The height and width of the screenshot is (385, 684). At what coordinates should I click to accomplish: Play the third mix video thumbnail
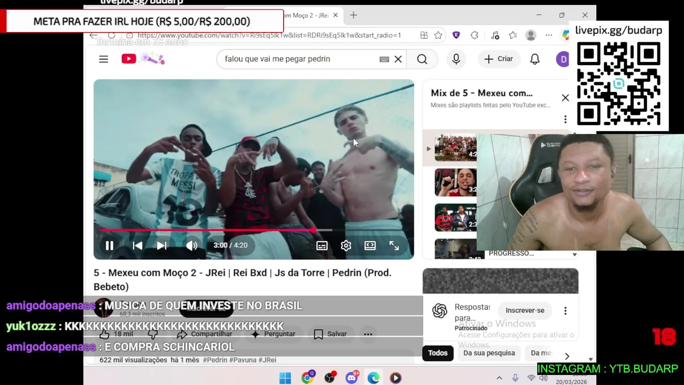click(455, 217)
